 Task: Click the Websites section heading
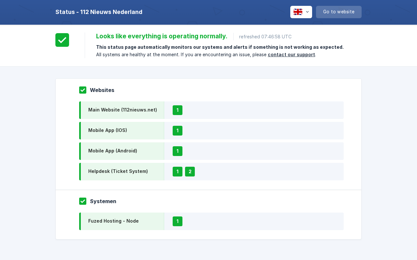click(x=102, y=90)
